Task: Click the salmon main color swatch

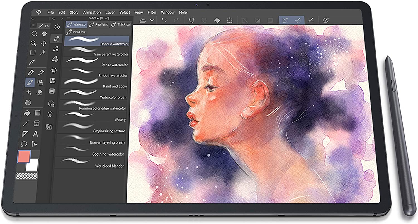Action: [x=24, y=156]
